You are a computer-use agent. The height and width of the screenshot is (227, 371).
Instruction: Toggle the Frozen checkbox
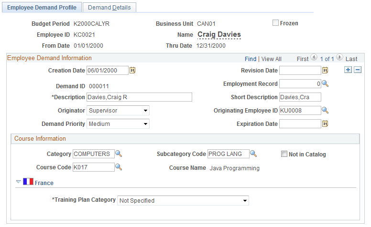[275, 23]
